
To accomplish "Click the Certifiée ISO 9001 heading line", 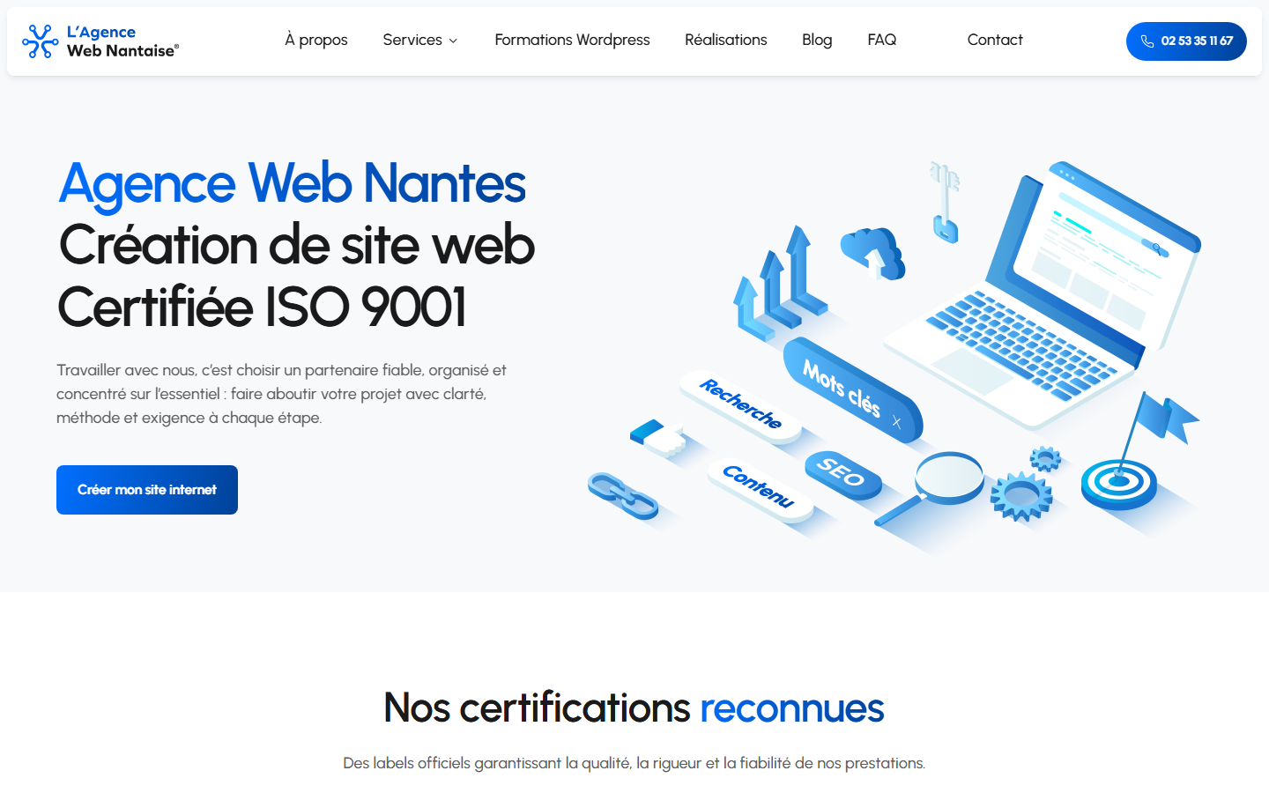I will [x=262, y=307].
